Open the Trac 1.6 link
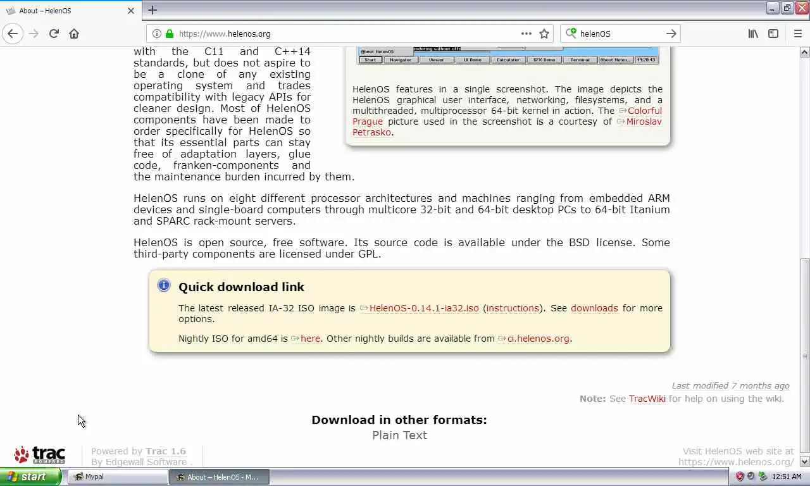Image resolution: width=810 pixels, height=486 pixels. [166, 451]
